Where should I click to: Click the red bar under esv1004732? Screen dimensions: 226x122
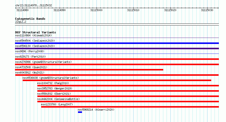128,86
